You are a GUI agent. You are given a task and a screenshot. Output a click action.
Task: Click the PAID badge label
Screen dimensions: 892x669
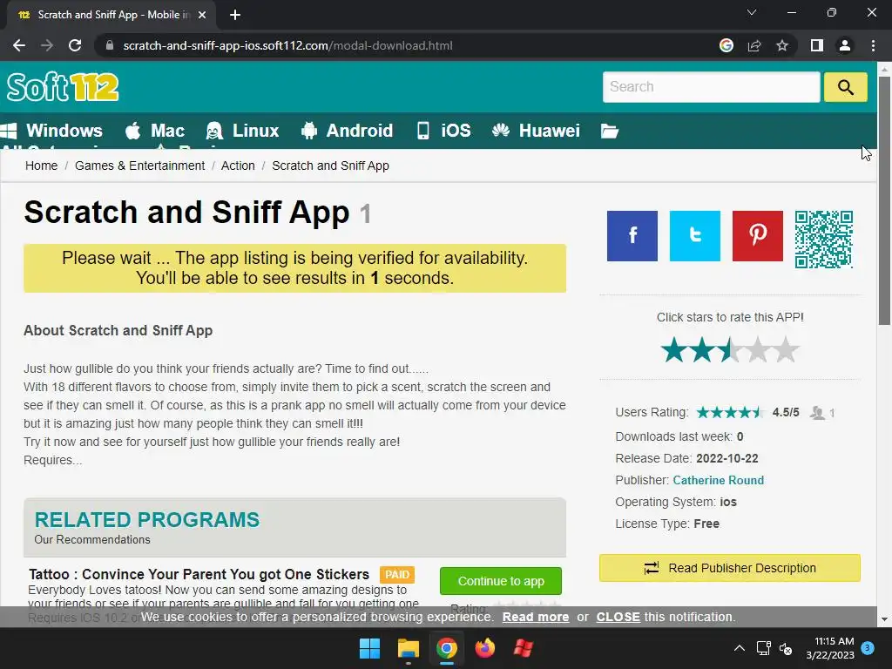coord(397,575)
